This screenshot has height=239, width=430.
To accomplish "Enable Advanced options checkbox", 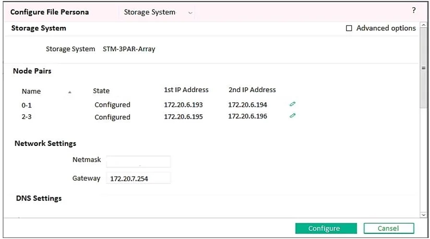I will 349,28.
